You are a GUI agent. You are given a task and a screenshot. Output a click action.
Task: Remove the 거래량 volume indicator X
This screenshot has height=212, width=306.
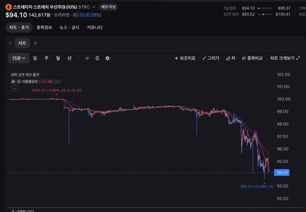pyautogui.click(x=13, y=211)
